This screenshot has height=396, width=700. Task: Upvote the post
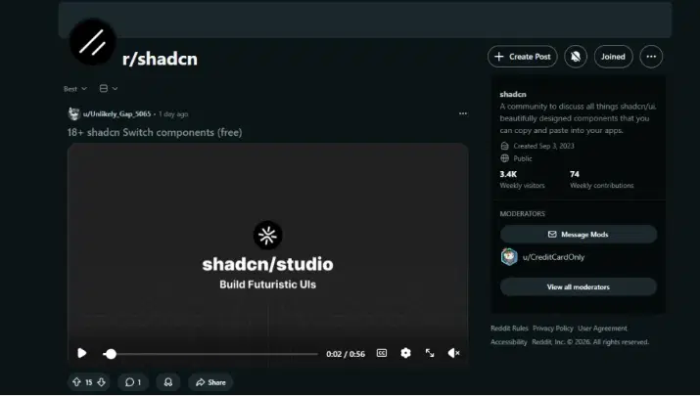coord(76,382)
